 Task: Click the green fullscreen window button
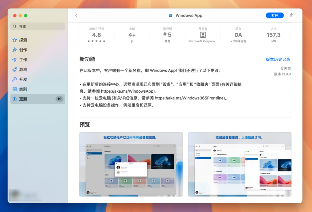[26, 16]
